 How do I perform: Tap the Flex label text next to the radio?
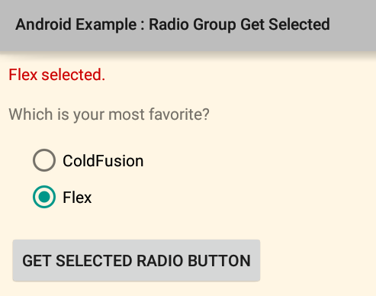coord(77,198)
